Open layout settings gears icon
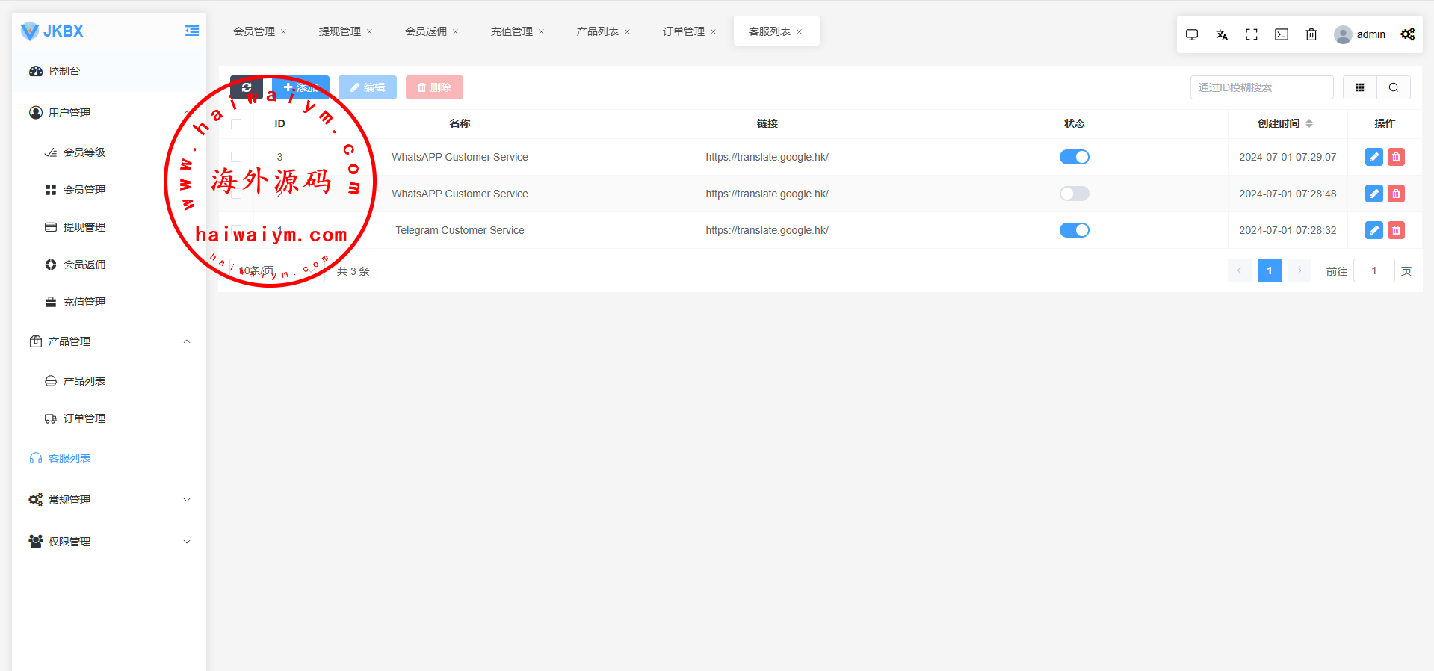The height and width of the screenshot is (671, 1434). tap(1408, 34)
